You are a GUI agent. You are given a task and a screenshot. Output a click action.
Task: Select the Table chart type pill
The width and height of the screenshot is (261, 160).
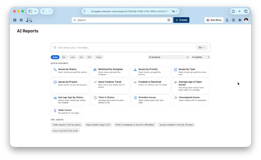point(99,57)
